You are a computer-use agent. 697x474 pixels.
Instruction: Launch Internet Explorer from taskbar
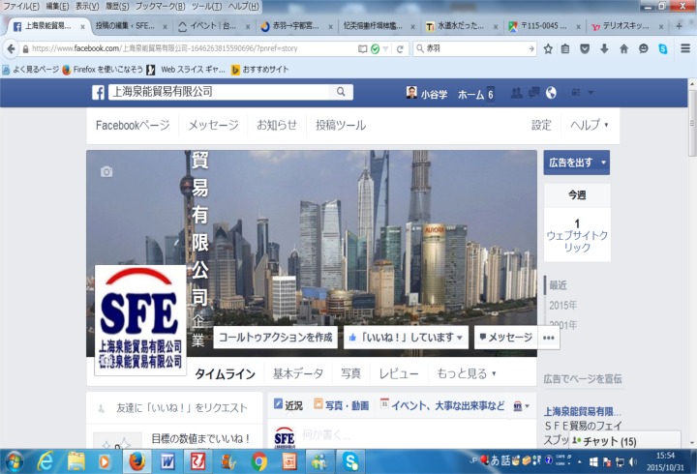[x=45, y=461]
